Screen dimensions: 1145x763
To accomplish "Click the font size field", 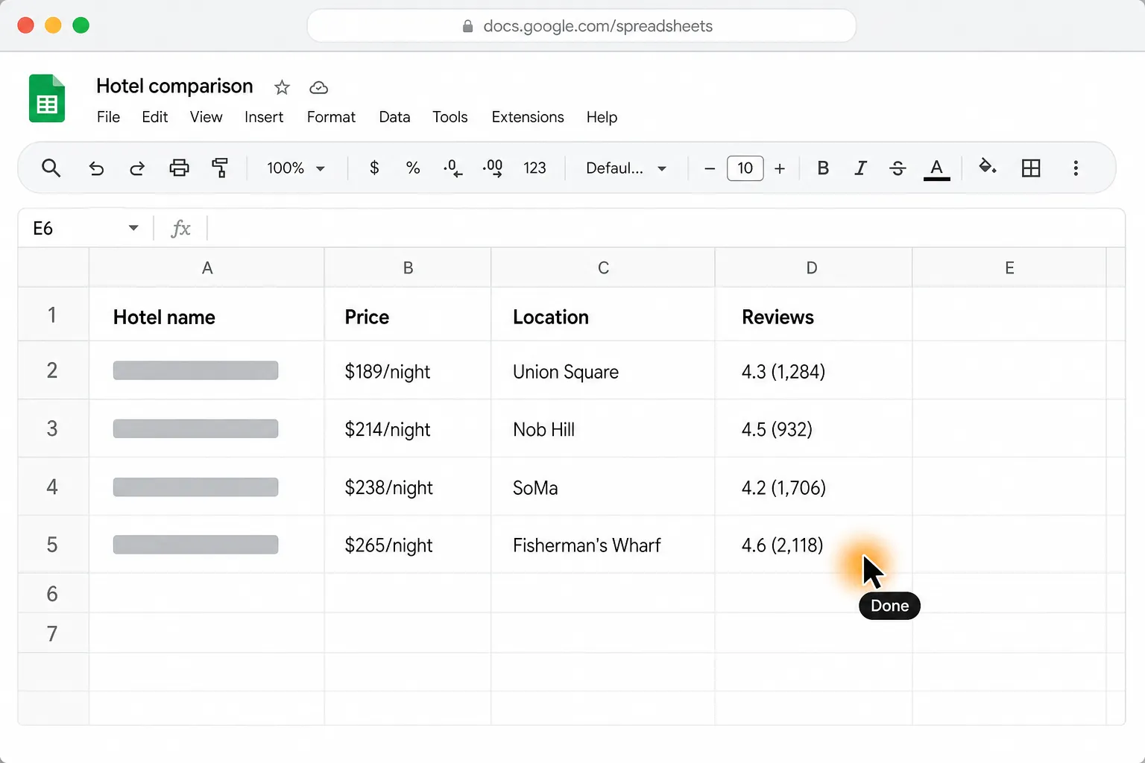I will pyautogui.click(x=745, y=168).
